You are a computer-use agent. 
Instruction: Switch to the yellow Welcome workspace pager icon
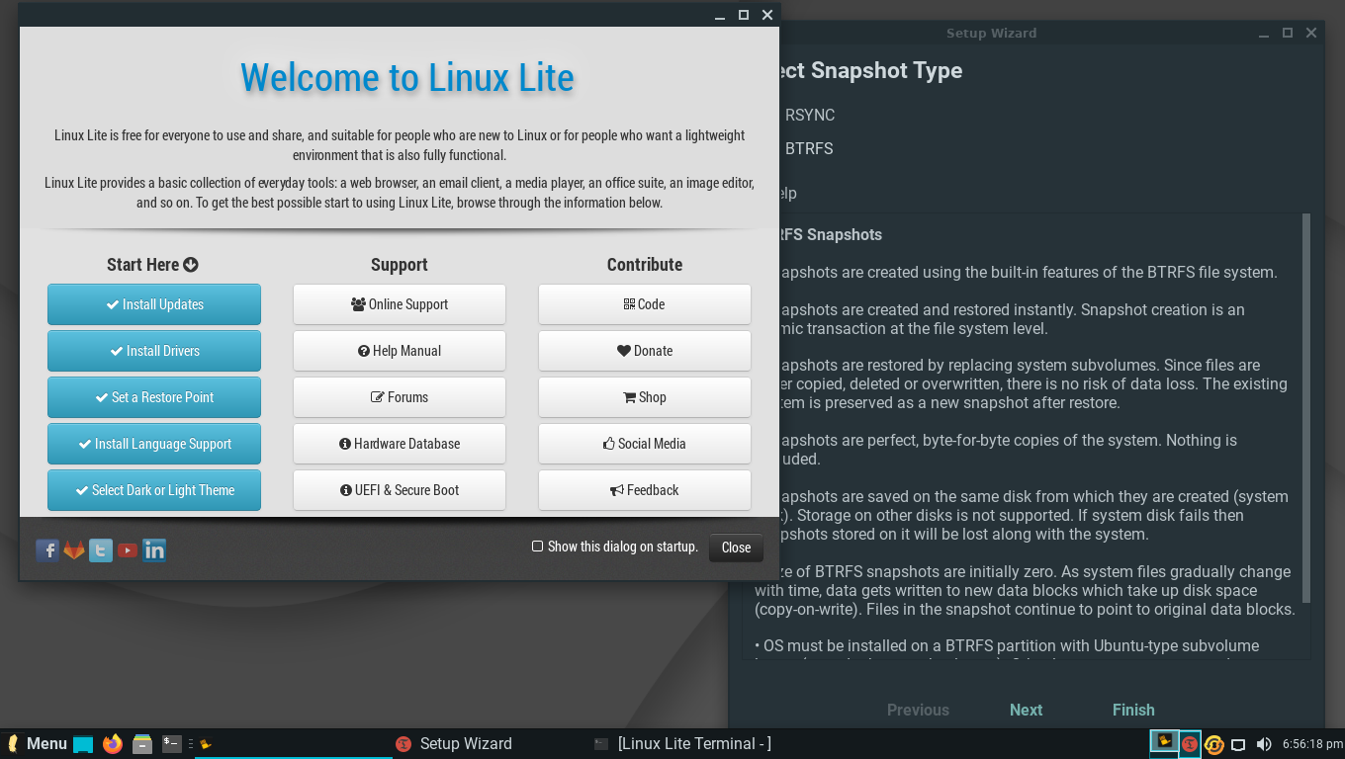tap(1165, 741)
